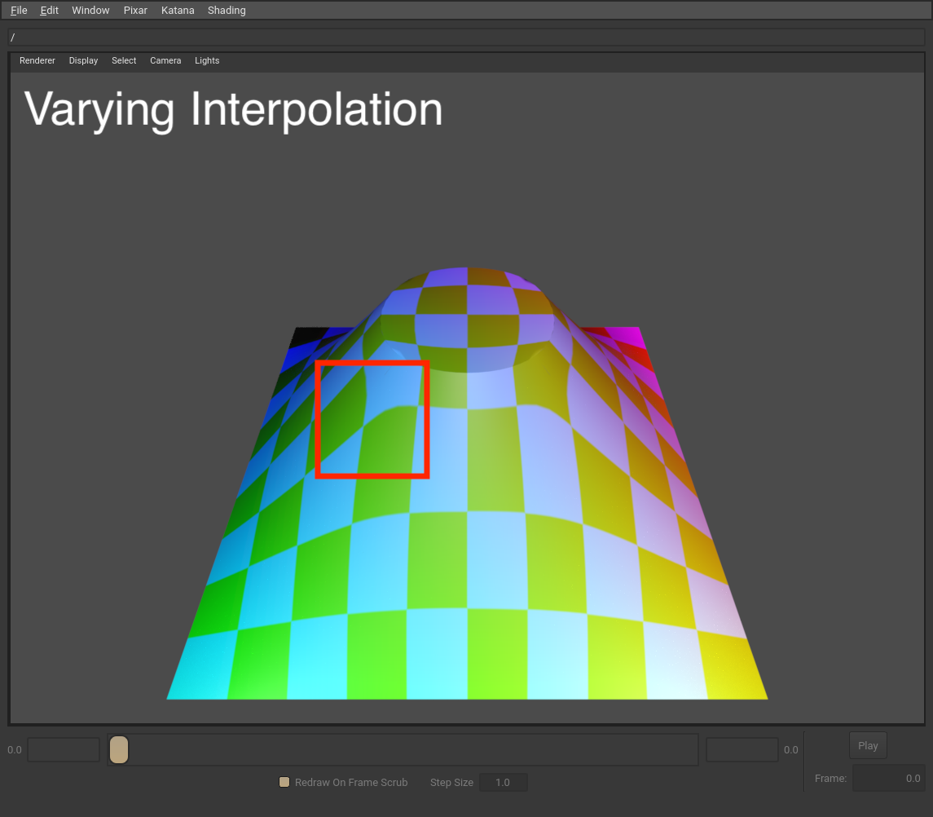Screen dimensions: 933x817
Task: Toggle Redraw On Frame Scrub
Action: coord(284,781)
